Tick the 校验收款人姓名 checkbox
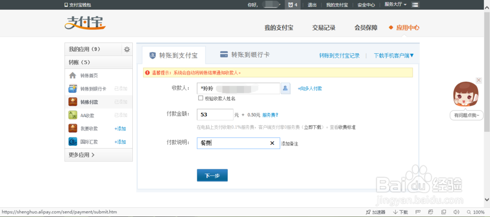The image size is (490, 217). point(201,98)
